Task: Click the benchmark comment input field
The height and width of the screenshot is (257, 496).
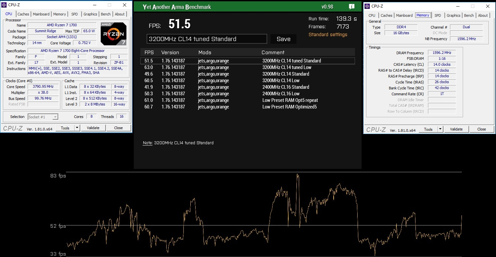Action: 207,39
